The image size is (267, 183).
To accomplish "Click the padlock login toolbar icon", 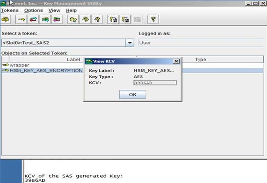I will click(x=5, y=19).
